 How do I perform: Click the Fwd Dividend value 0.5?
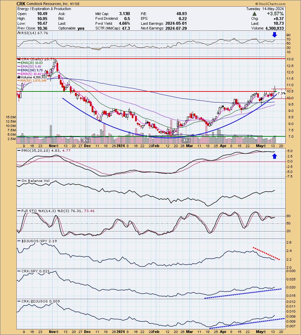tap(127, 18)
